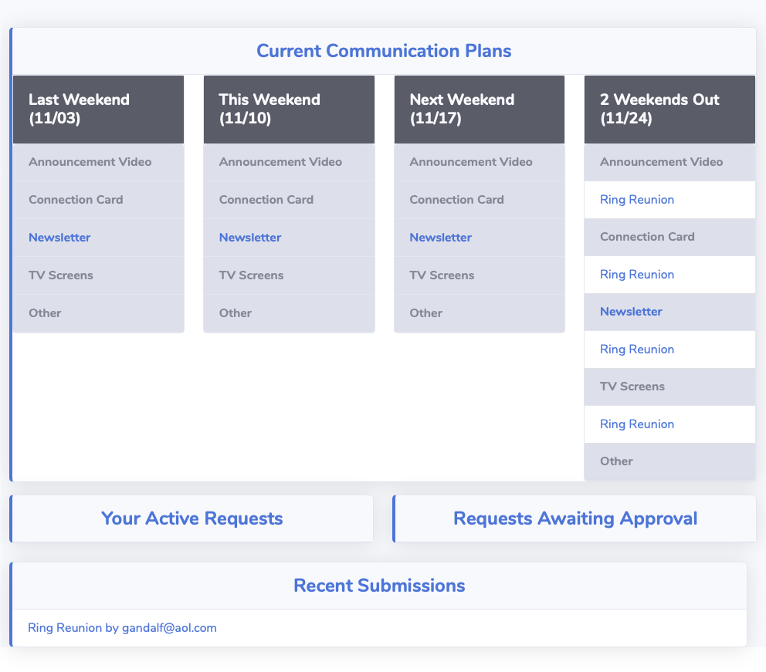Click Ring Reunion entry beneath TV Screens
This screenshot has width=766, height=672.
click(x=637, y=424)
